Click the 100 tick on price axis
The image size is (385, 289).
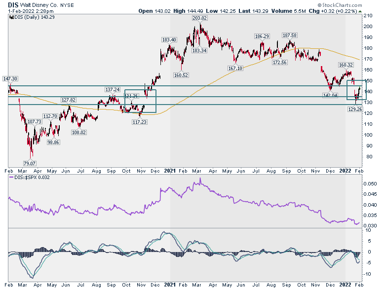368,135
